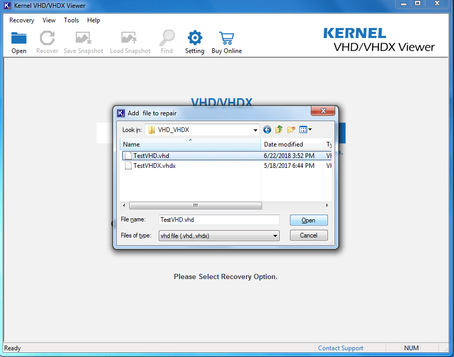Create new folder in the dialog
The image size is (454, 357).
coord(291,129)
